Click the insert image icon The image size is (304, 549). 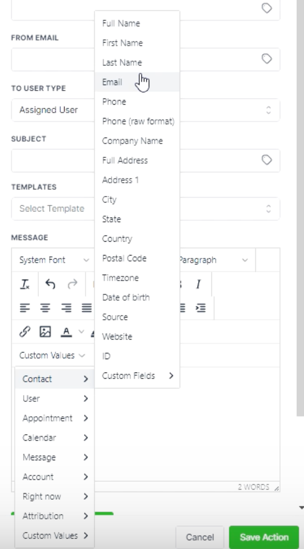pyautogui.click(x=45, y=331)
